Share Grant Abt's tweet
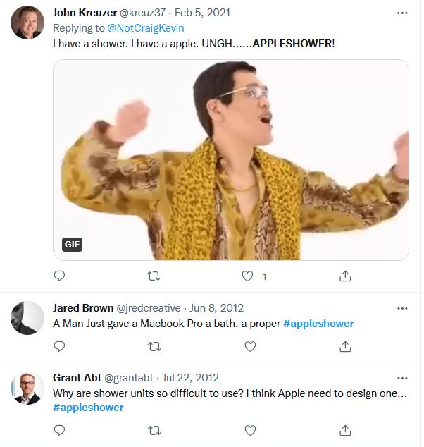The height and width of the screenshot is (447, 424). (x=345, y=430)
